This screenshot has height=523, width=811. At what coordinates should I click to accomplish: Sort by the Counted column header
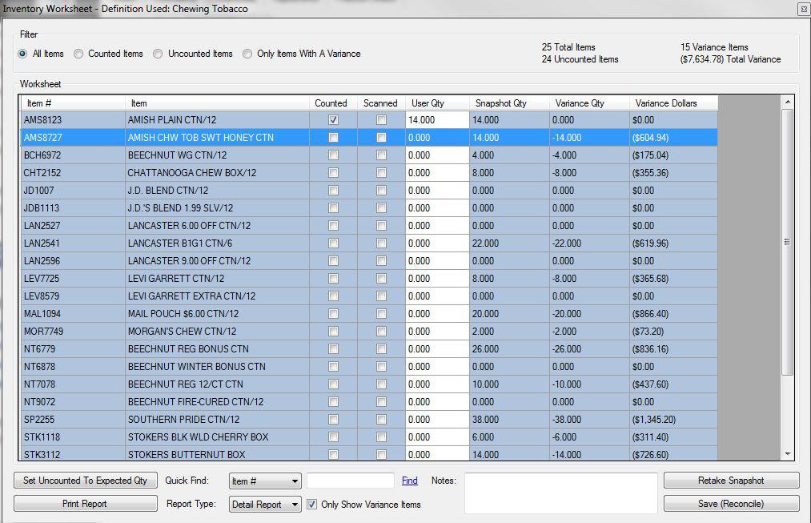click(333, 103)
